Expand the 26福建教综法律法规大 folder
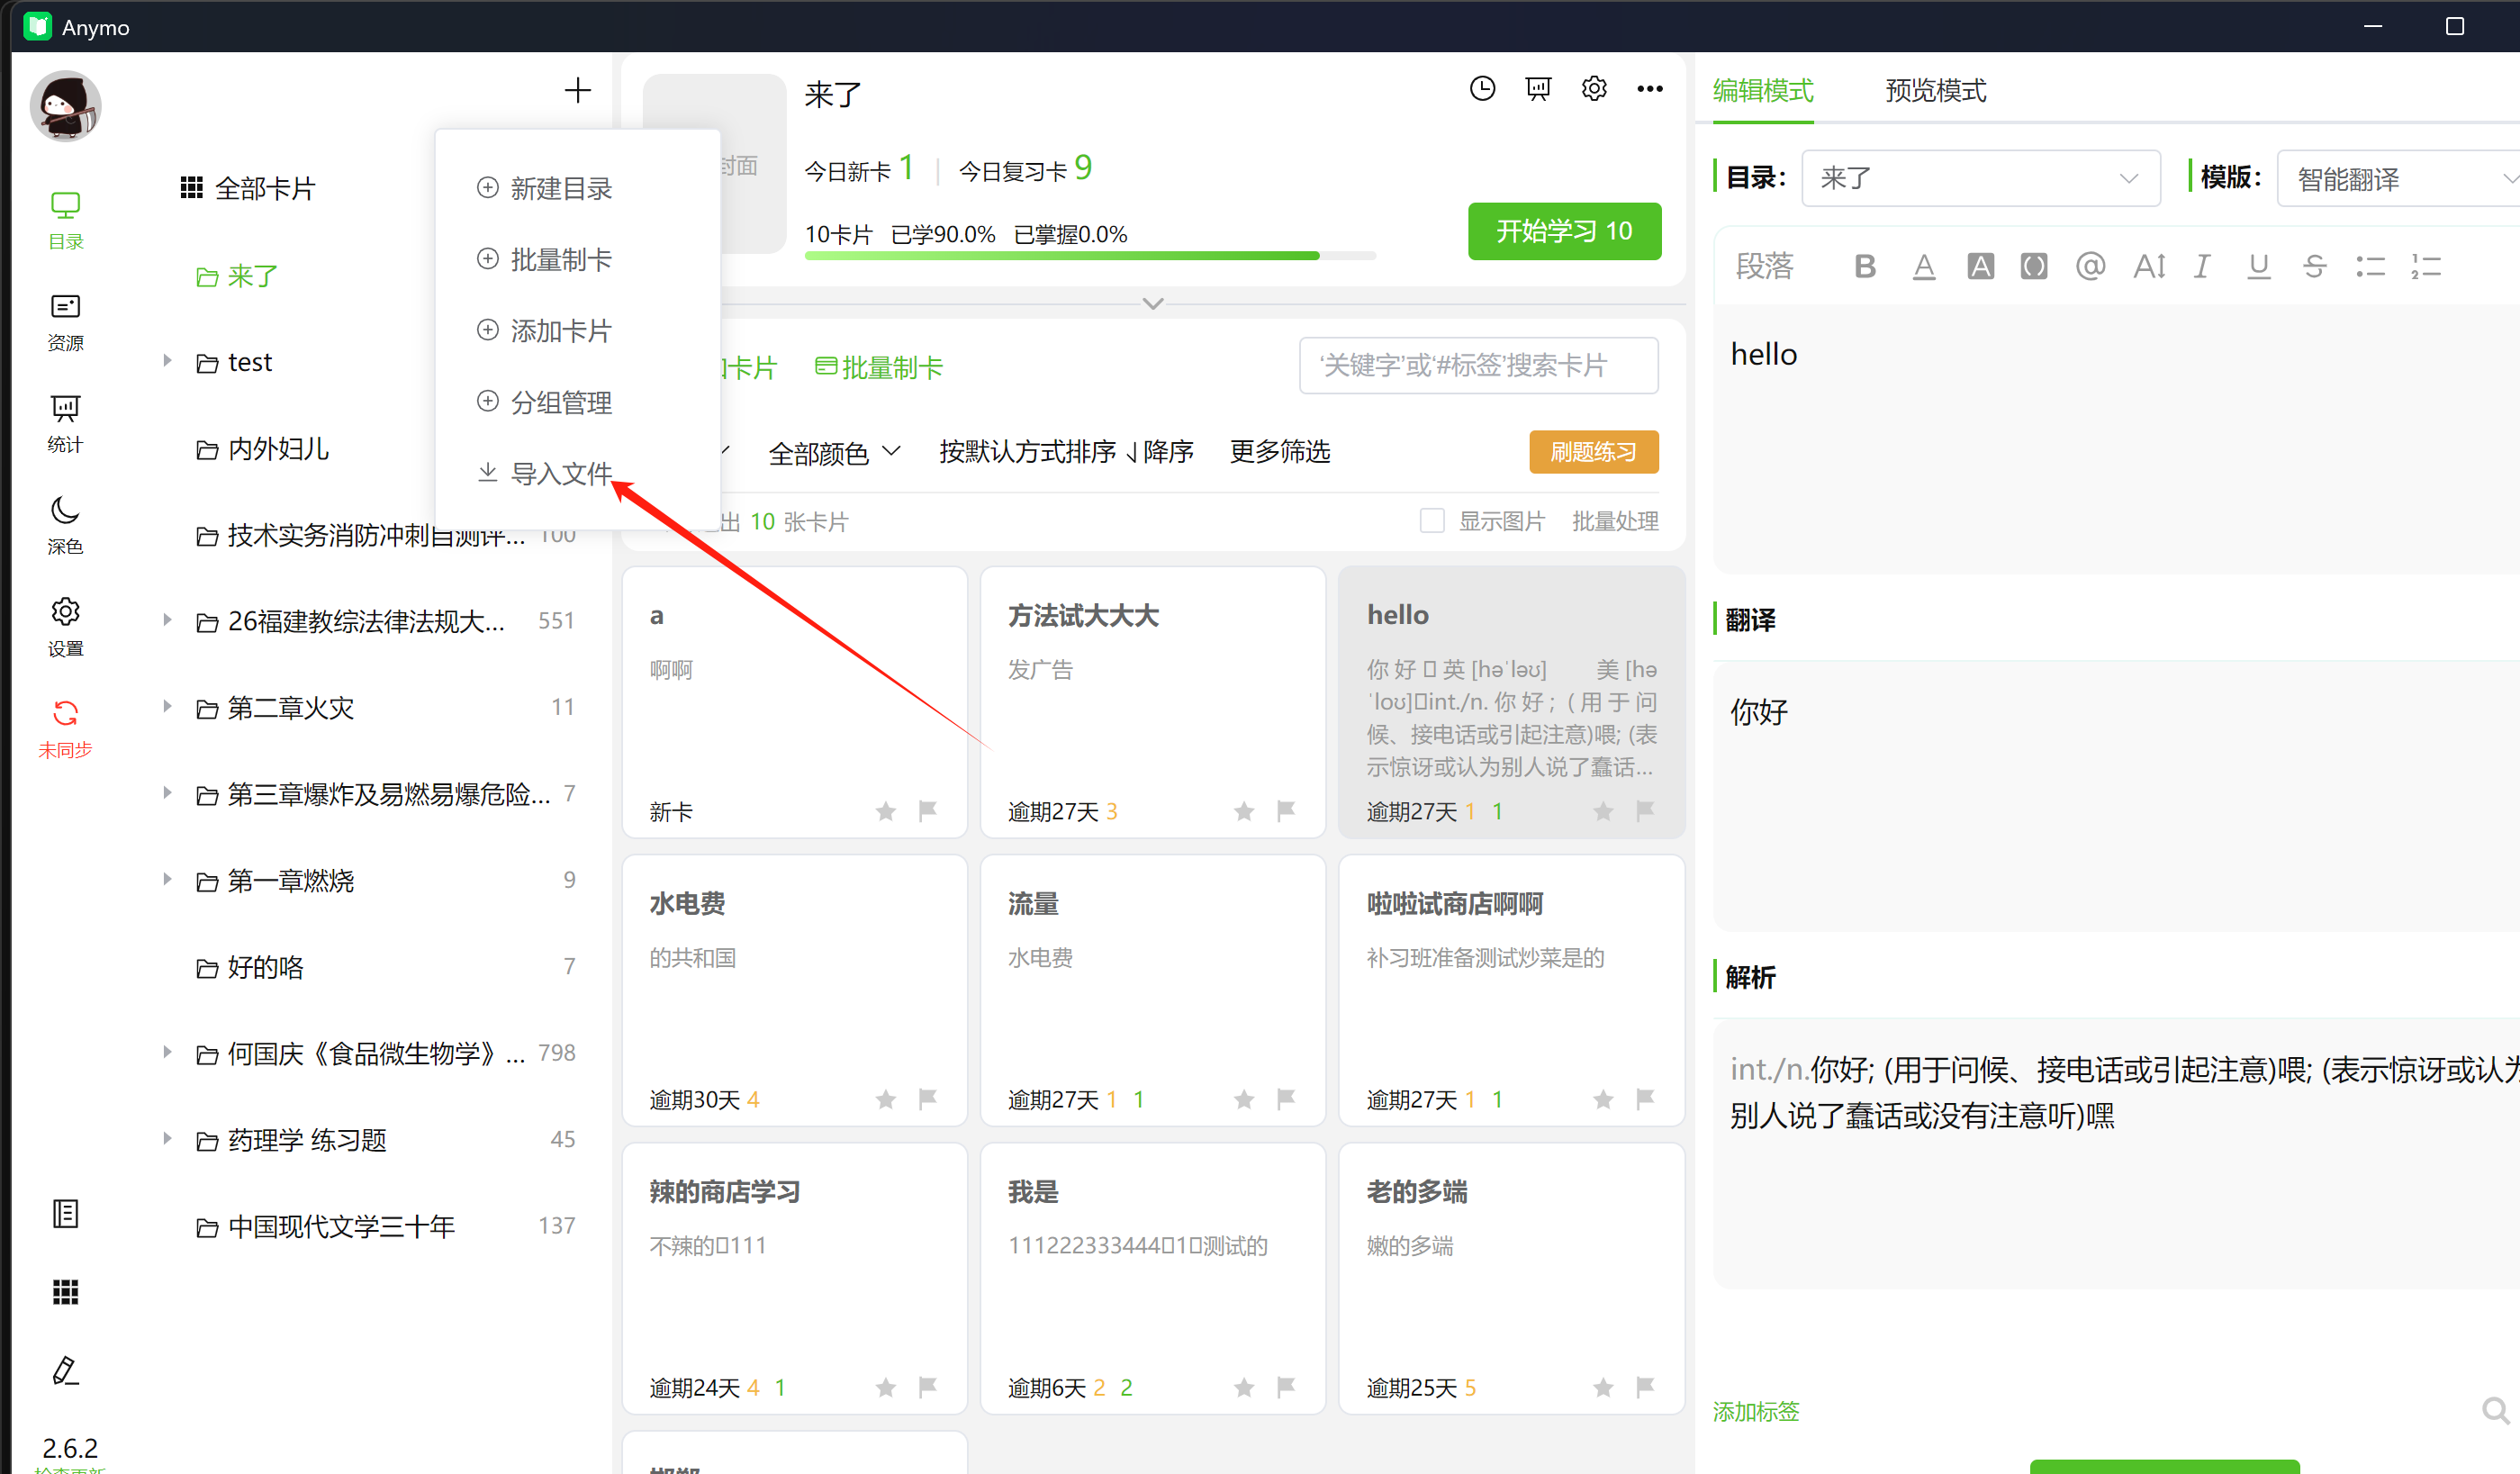The height and width of the screenshot is (1474, 2520). click(x=167, y=620)
